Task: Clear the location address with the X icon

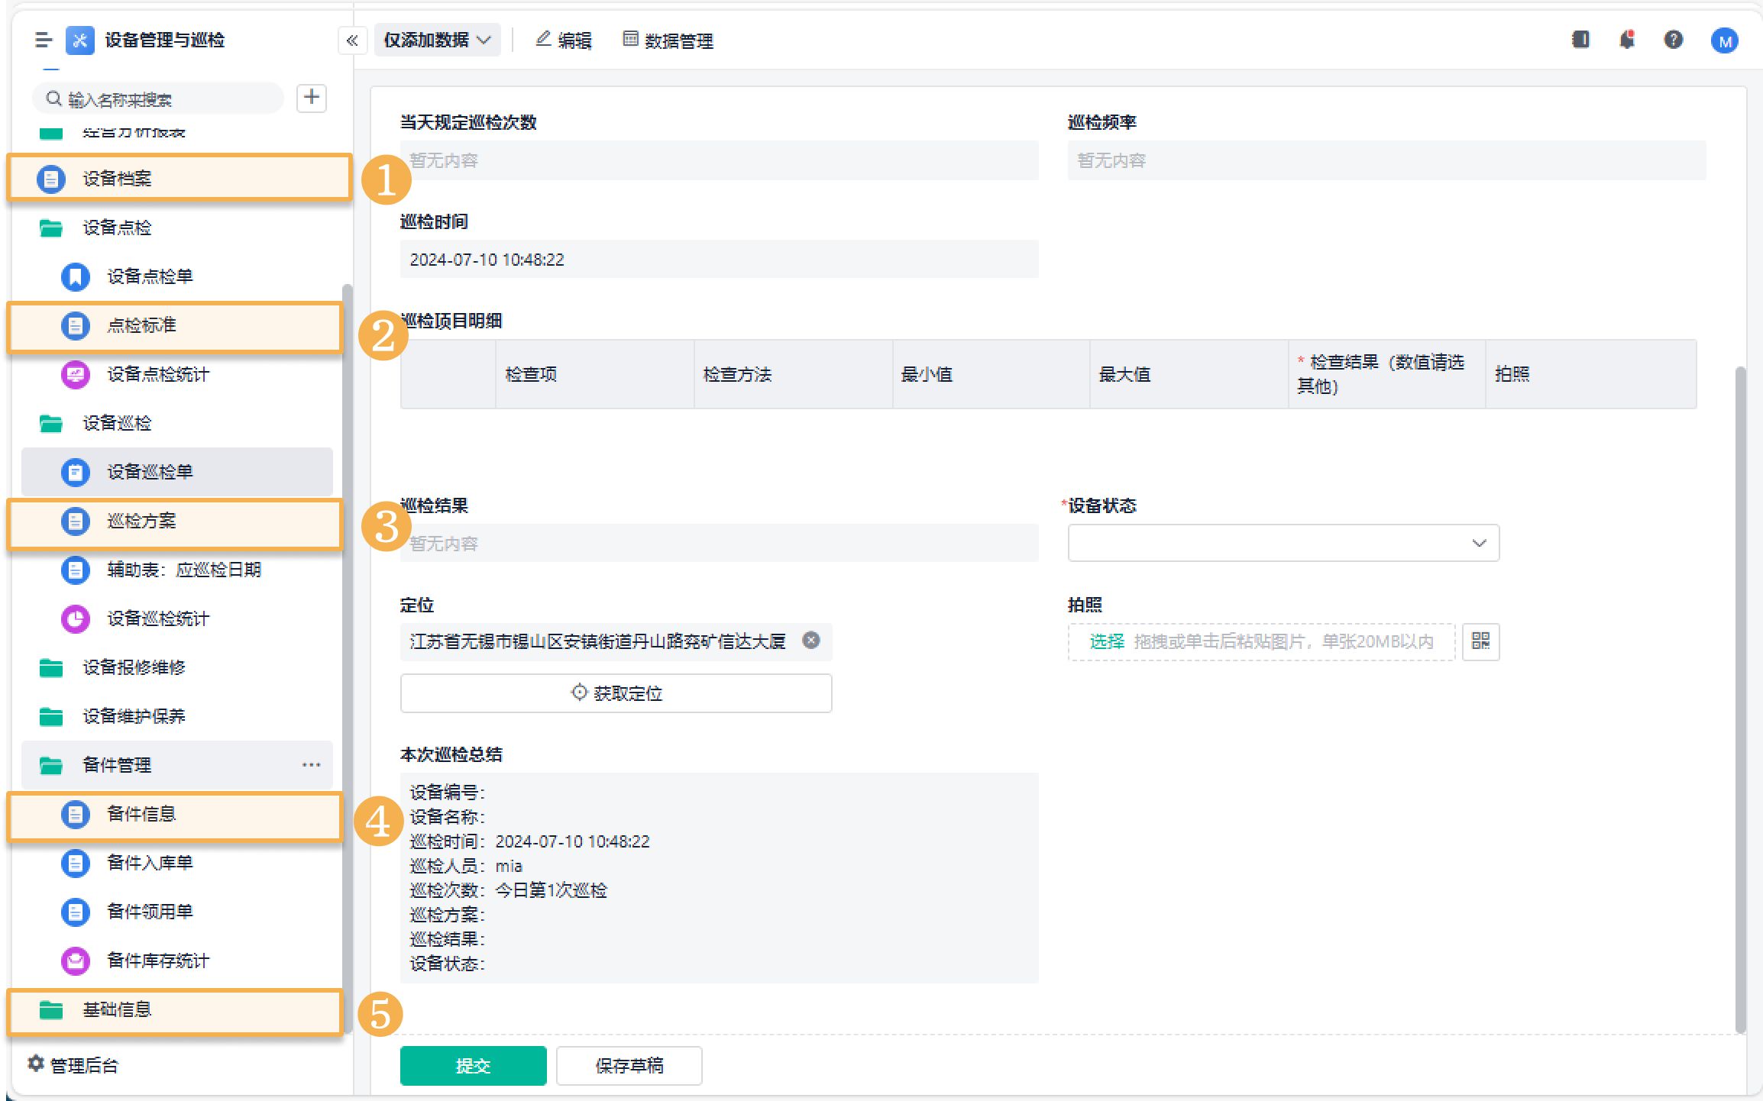Action: pos(811,641)
